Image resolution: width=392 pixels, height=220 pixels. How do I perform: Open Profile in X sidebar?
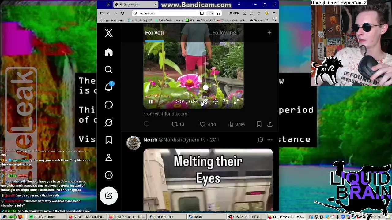coord(109,158)
